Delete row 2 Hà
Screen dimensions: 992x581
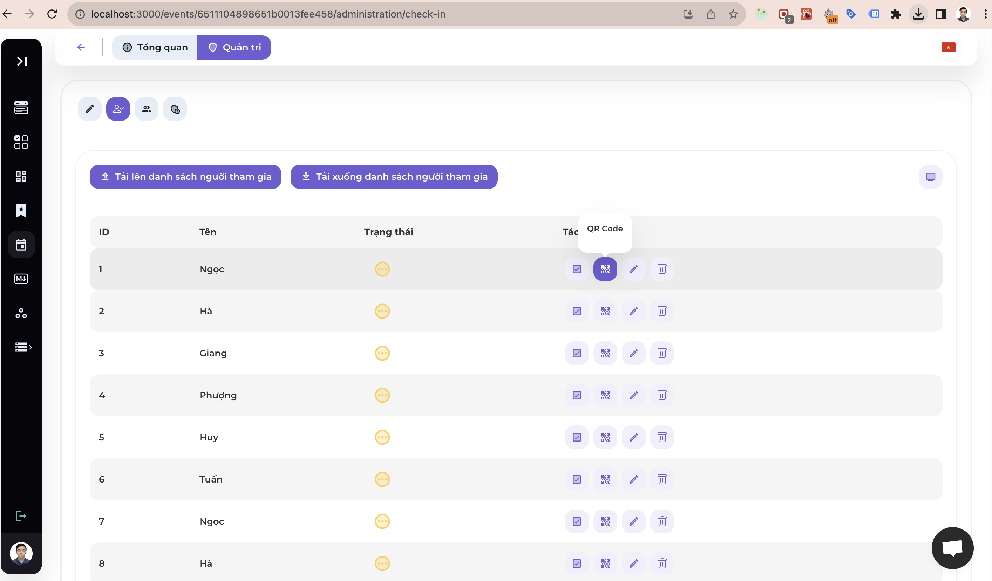[662, 312]
